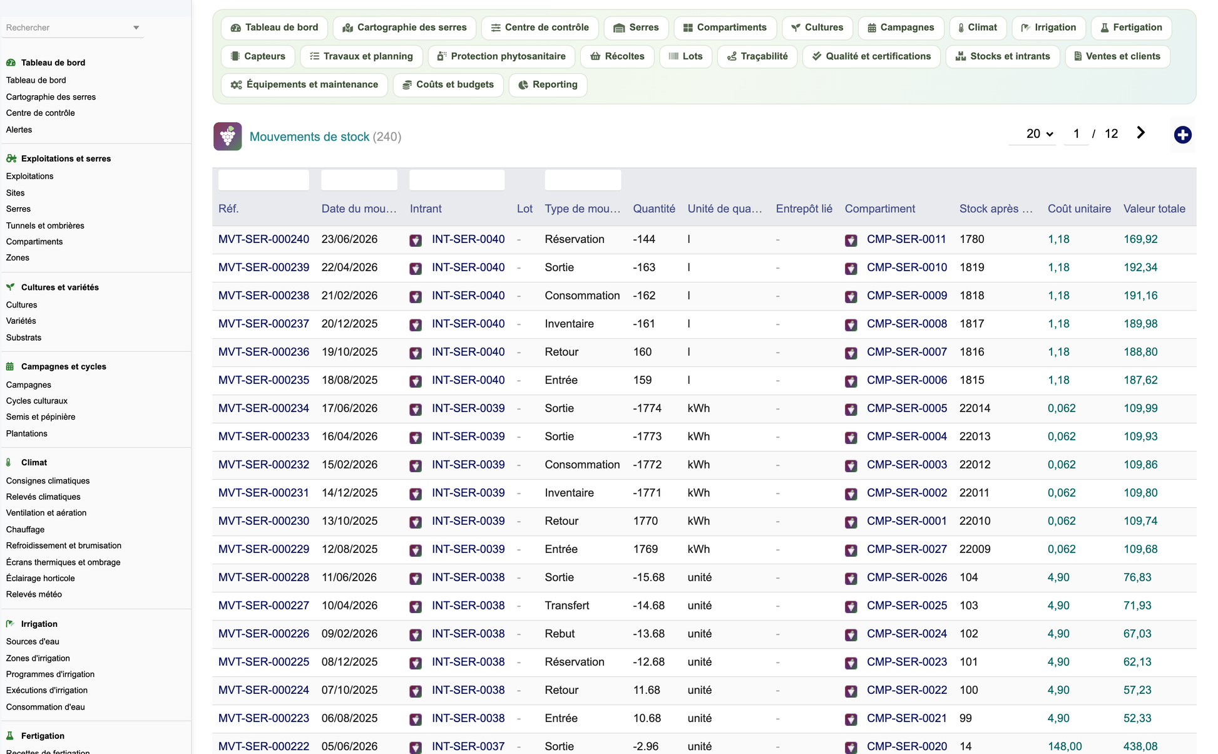1218x754 pixels.
Task: Click intrant icon in row MVT-SER-000234
Action: [416, 410]
